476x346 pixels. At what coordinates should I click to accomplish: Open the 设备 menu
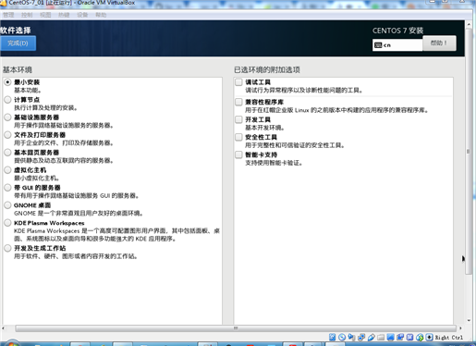(x=82, y=15)
